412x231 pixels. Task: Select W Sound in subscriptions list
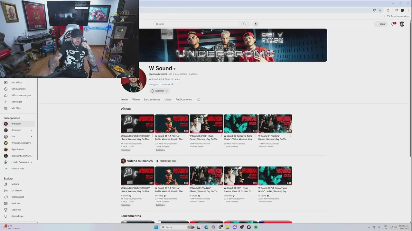tap(19, 124)
